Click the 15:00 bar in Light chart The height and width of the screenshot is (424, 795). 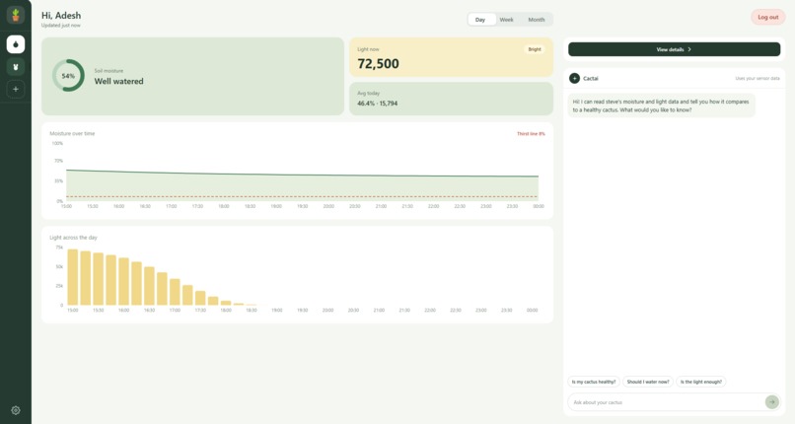(73, 277)
